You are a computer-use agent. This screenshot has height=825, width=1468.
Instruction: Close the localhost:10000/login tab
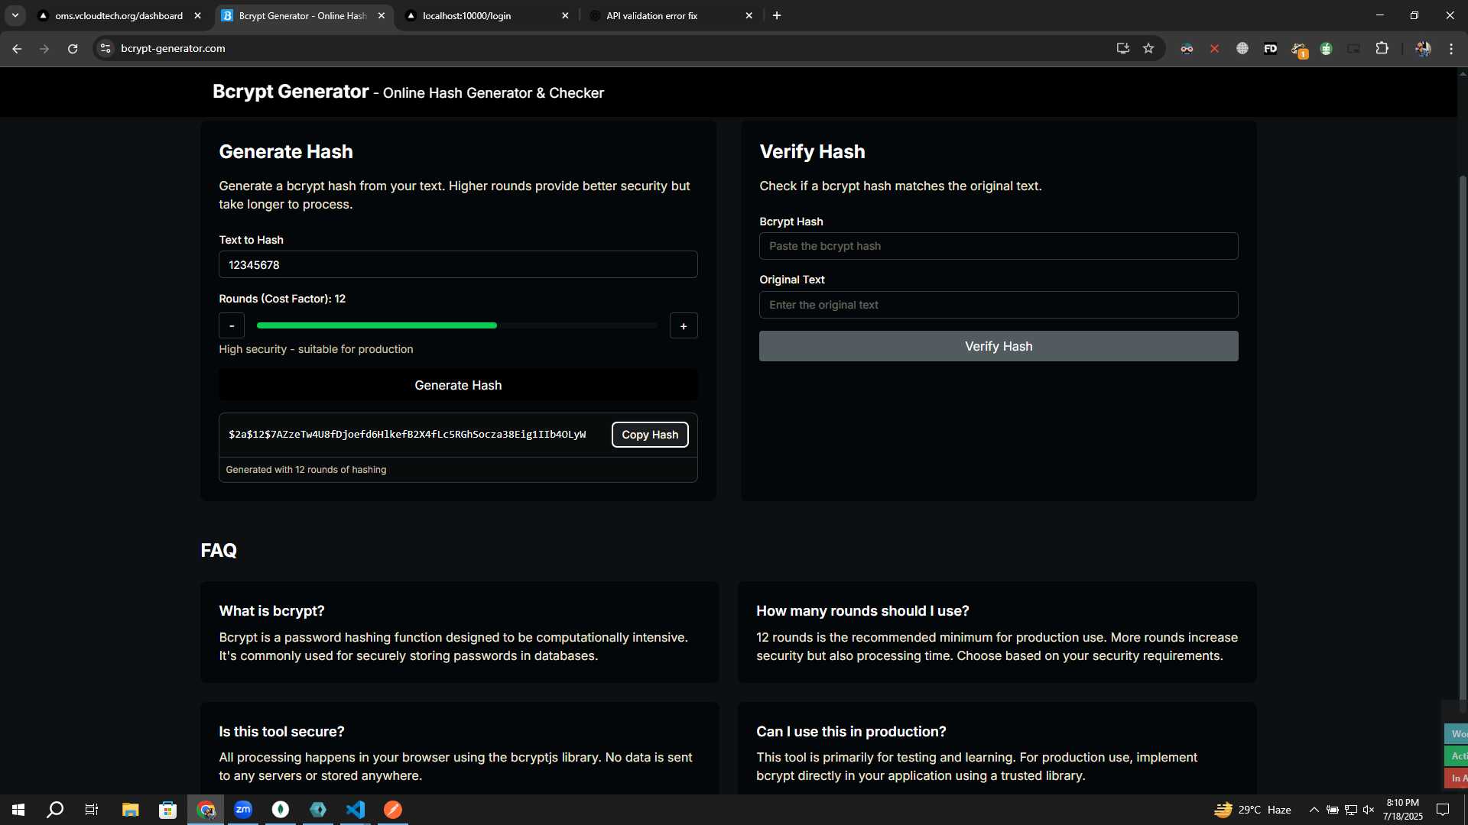(x=565, y=15)
